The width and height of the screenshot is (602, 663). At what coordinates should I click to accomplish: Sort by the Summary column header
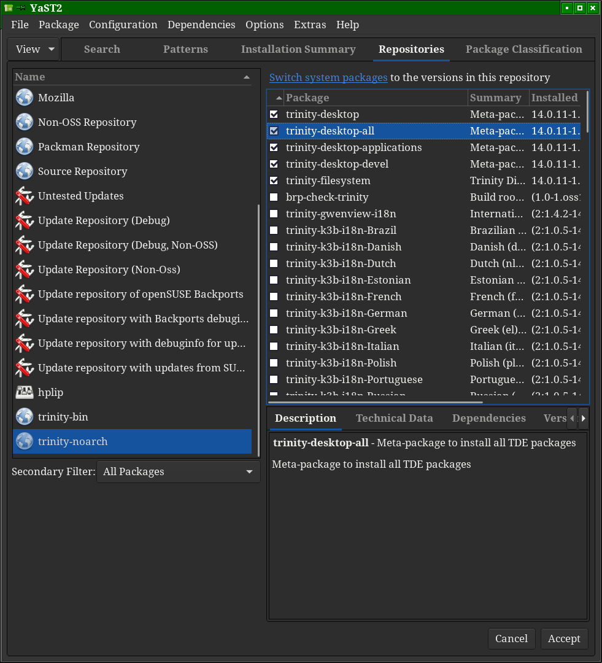point(498,98)
